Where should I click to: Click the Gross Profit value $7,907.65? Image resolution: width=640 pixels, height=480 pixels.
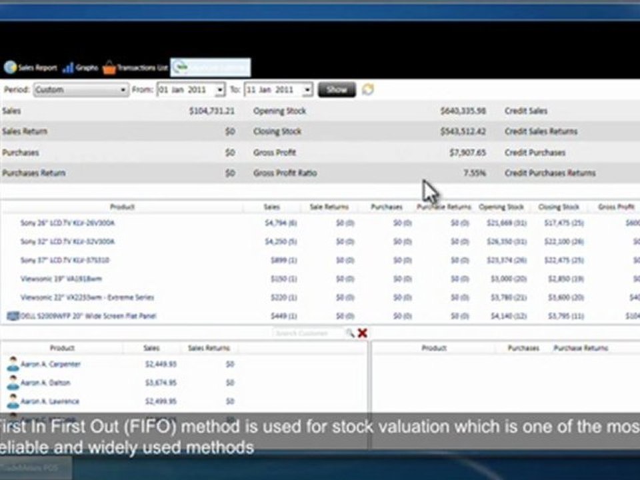pos(467,152)
